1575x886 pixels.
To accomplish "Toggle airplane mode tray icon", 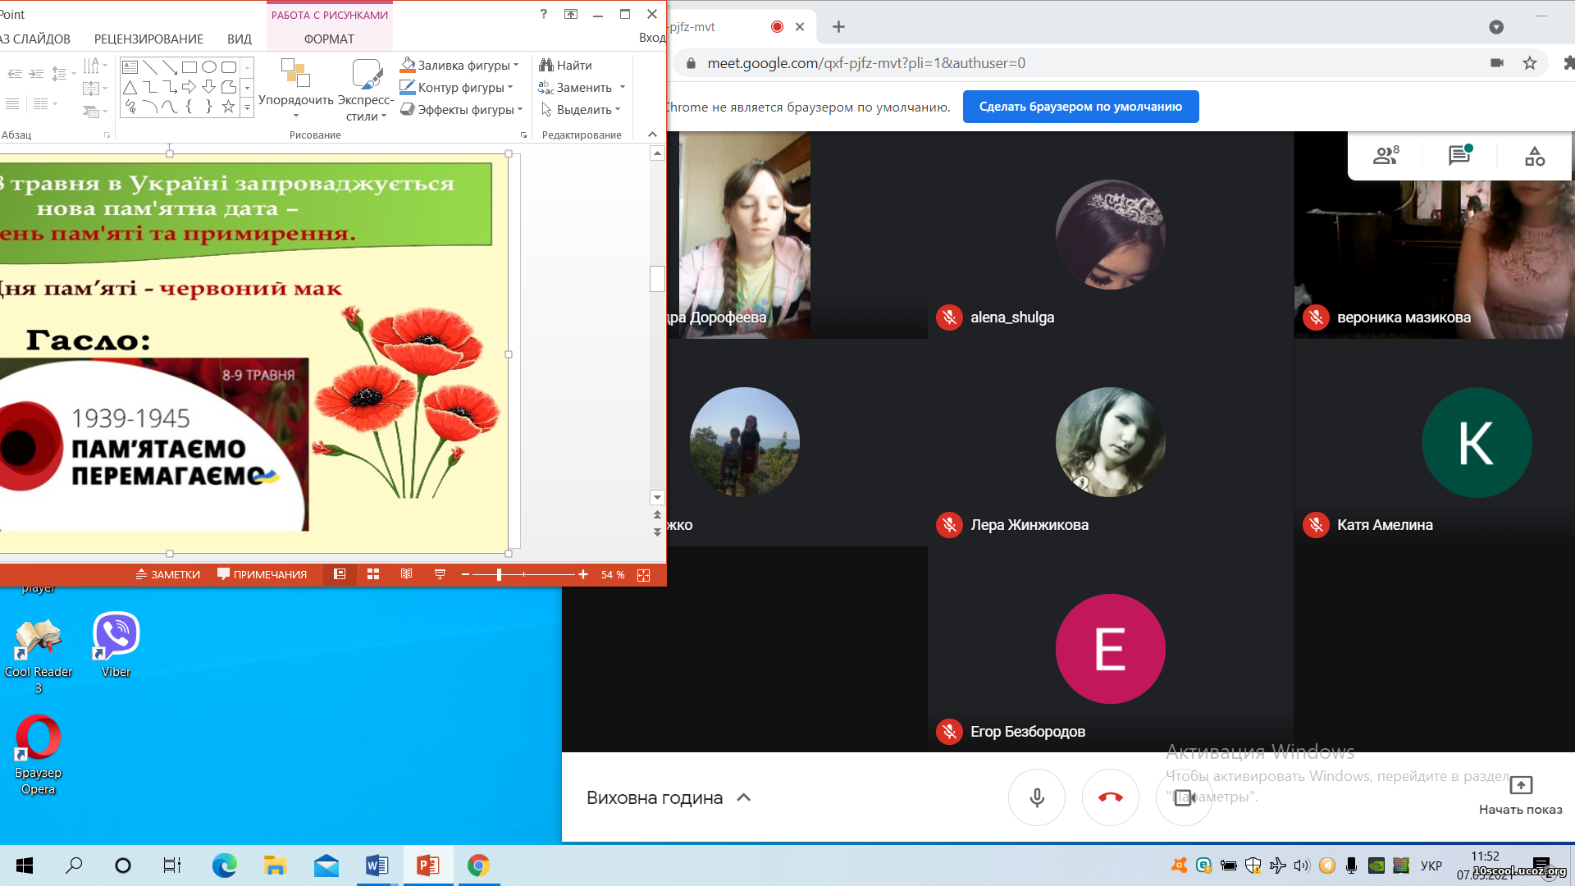I will (1277, 865).
